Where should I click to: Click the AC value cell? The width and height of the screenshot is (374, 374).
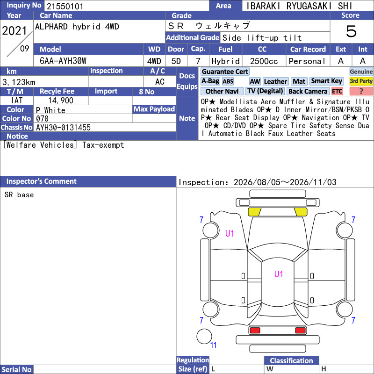click(x=159, y=82)
